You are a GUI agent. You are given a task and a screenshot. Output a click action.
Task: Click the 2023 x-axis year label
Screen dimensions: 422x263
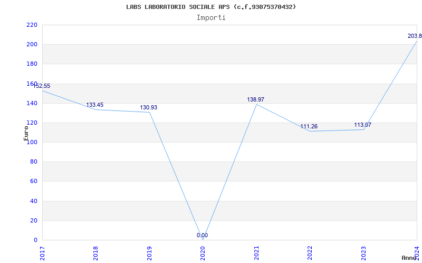[363, 254]
